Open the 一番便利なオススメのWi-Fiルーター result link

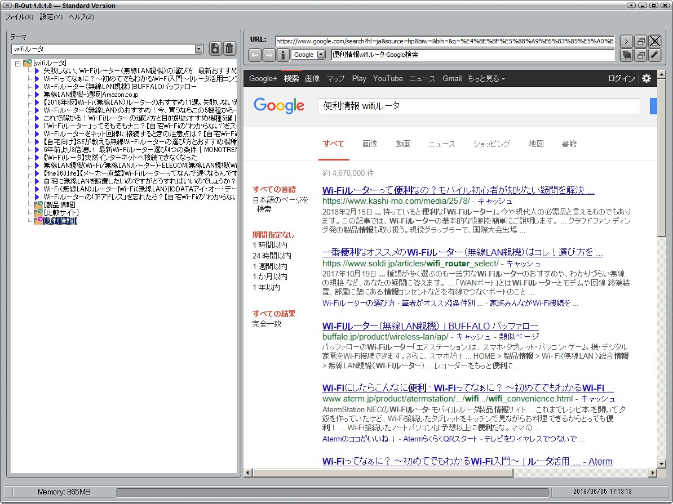coord(462,252)
